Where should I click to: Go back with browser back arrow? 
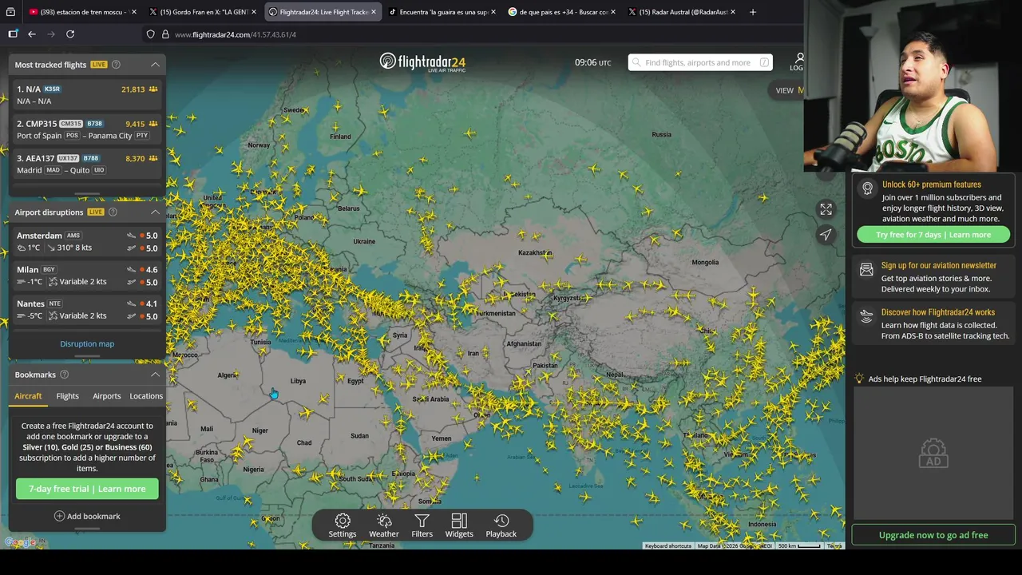(32, 34)
